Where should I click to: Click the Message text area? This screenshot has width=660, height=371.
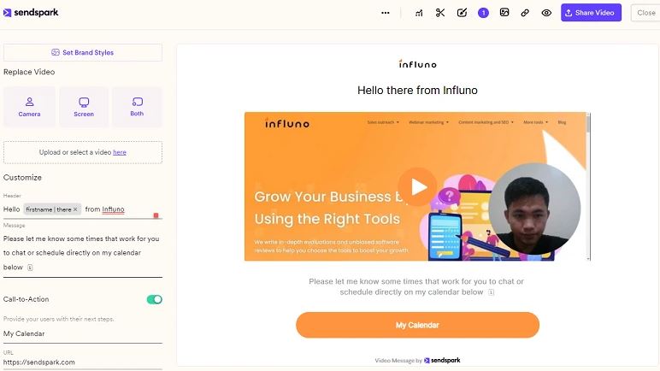coord(83,253)
